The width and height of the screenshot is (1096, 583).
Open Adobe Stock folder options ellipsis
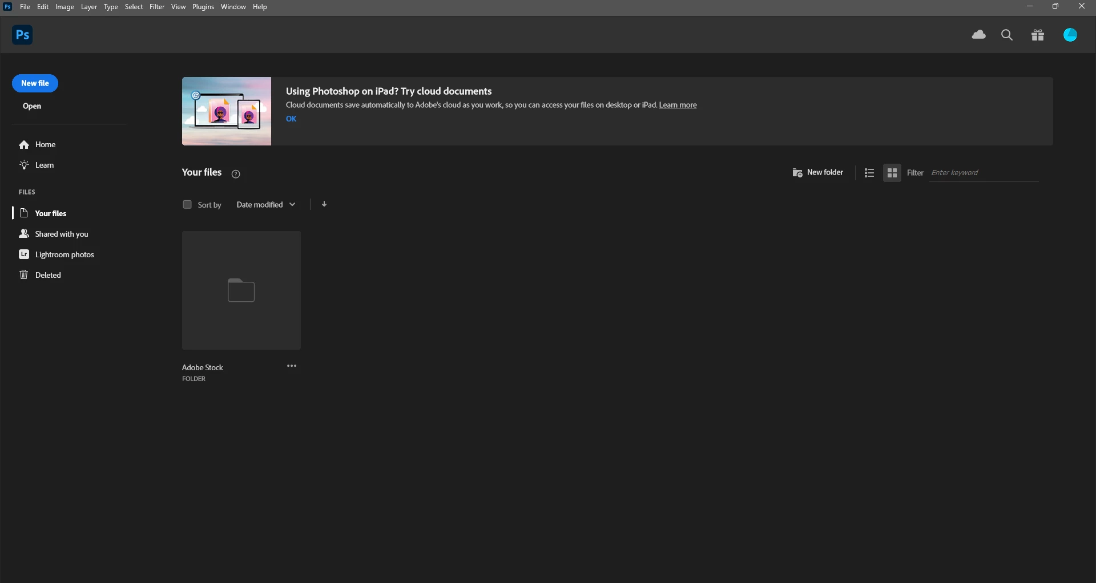click(x=292, y=366)
